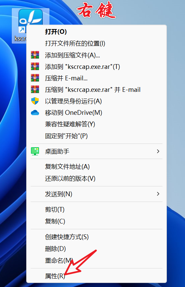185x287 pixels.
Task: Run via 以管理员身份运行(A)
Action: pyautogui.click(x=73, y=101)
